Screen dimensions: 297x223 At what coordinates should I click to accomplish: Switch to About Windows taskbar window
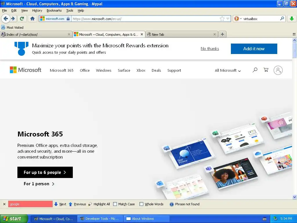click(x=146, y=219)
